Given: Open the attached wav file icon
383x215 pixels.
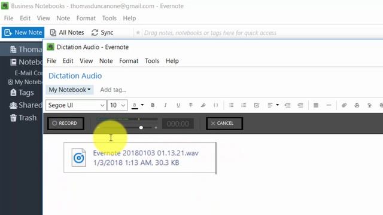Looking at the screenshot, I should [x=78, y=158].
